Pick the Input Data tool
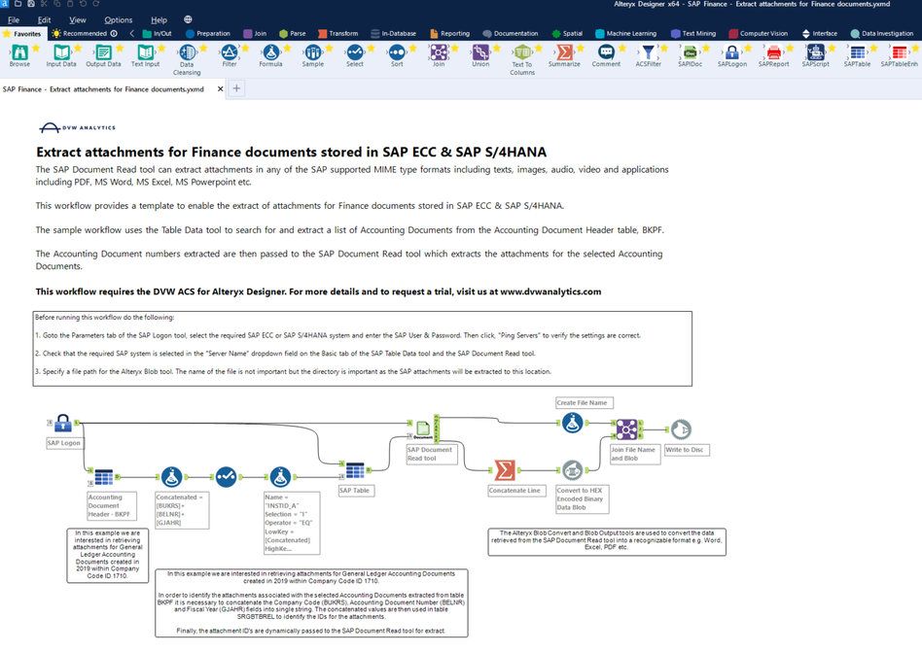This screenshot has width=922, height=652. point(61,52)
